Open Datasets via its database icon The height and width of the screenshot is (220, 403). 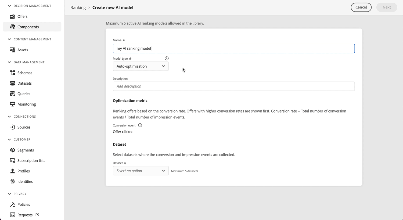coord(12,83)
